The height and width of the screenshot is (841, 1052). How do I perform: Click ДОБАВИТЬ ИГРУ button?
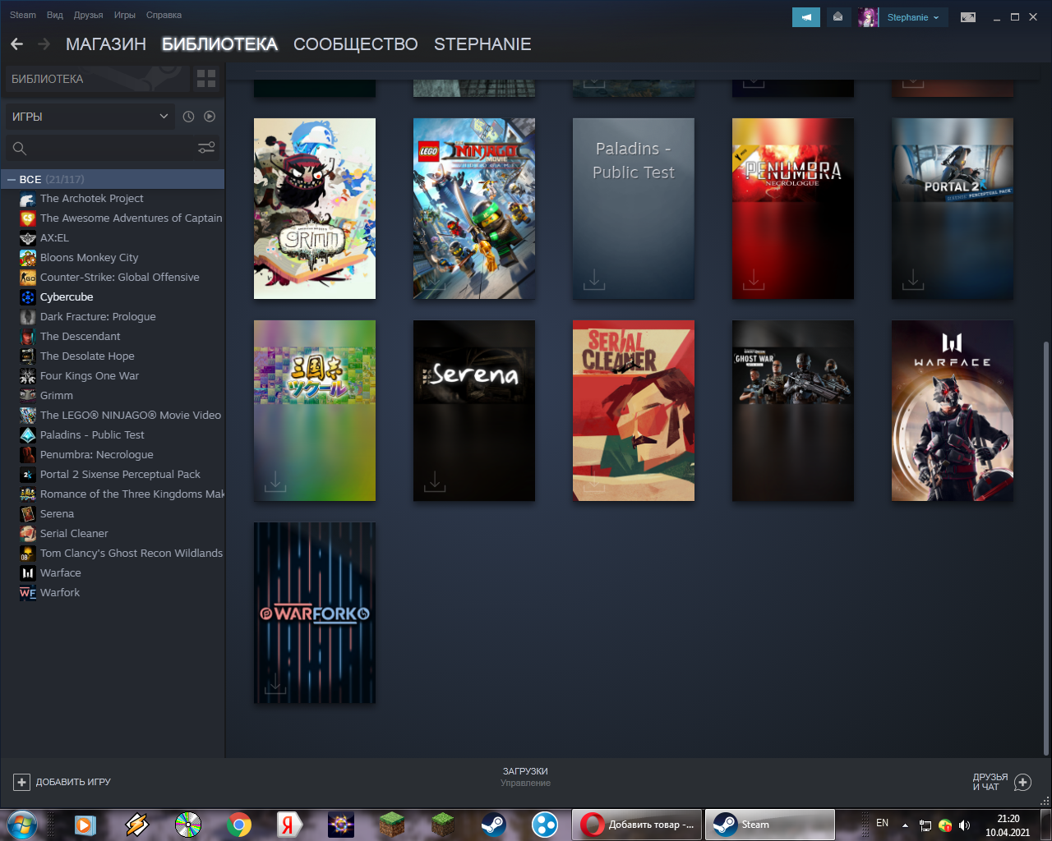pos(62,782)
